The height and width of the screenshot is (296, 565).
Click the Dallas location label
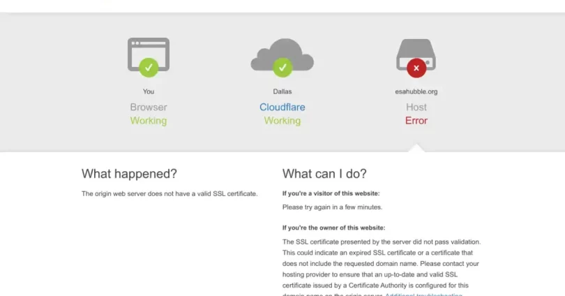click(282, 91)
